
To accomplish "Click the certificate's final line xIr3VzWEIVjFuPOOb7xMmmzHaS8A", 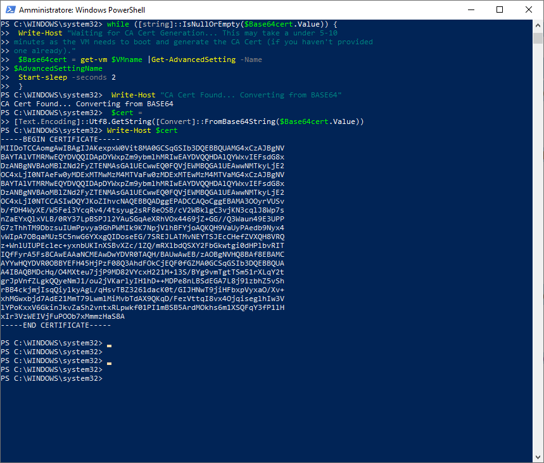I will 63,316.
